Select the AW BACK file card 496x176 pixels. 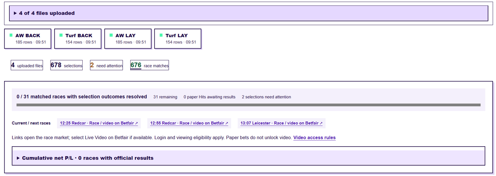tap(28, 39)
